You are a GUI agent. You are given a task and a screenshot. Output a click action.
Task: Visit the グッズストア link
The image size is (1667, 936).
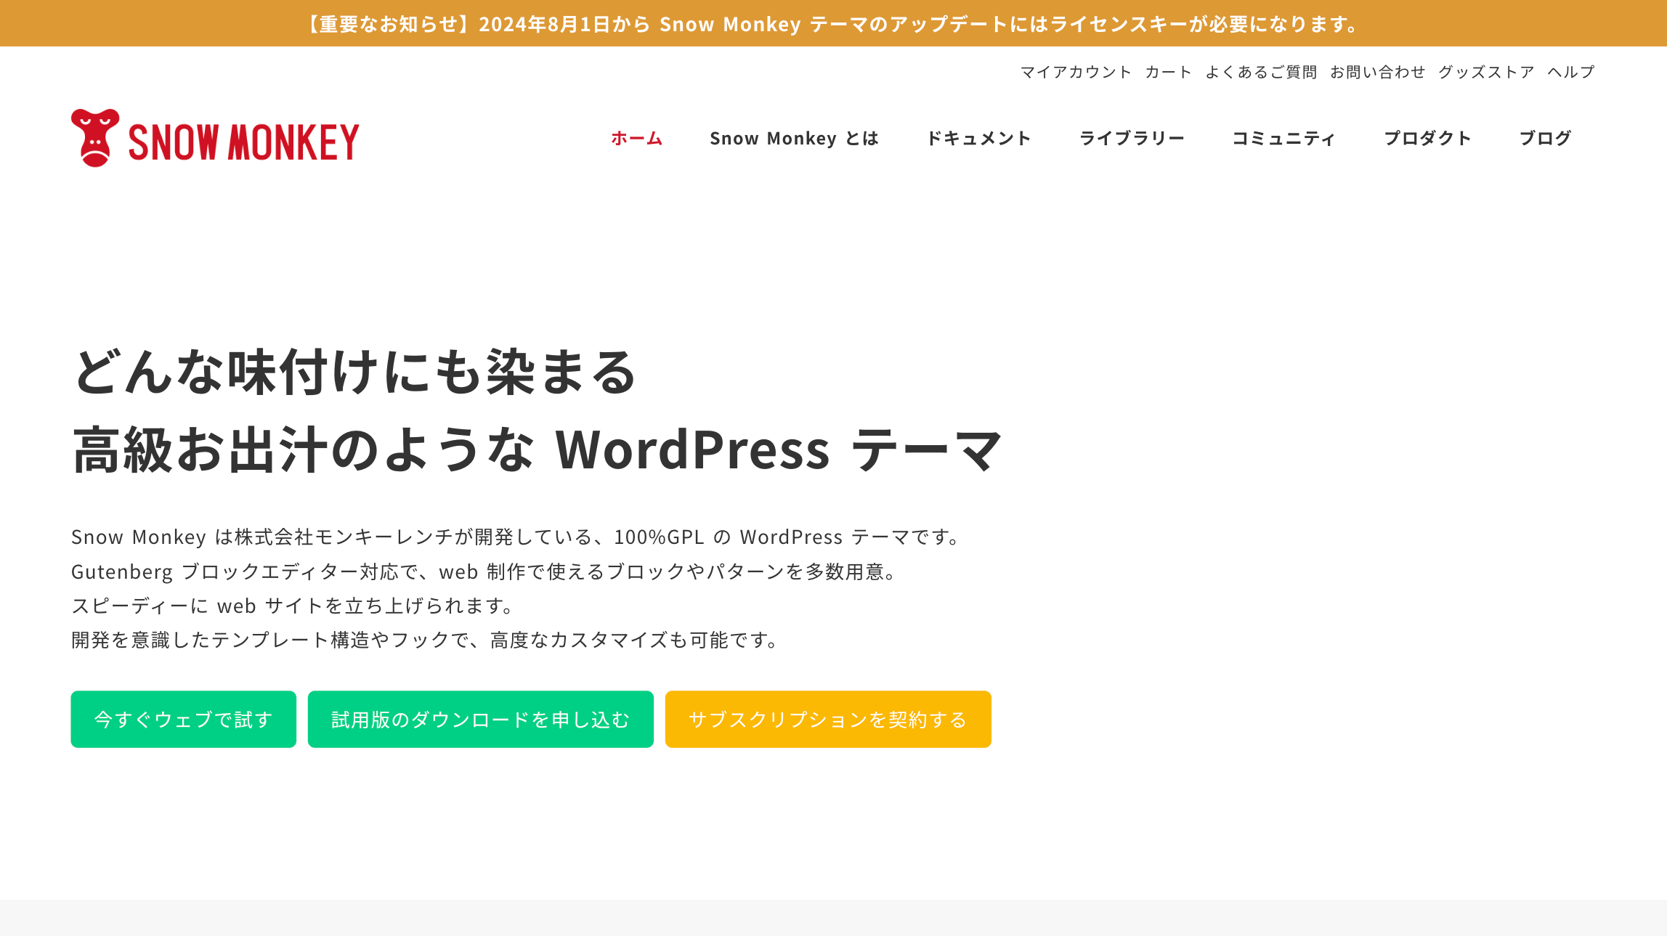coord(1486,72)
